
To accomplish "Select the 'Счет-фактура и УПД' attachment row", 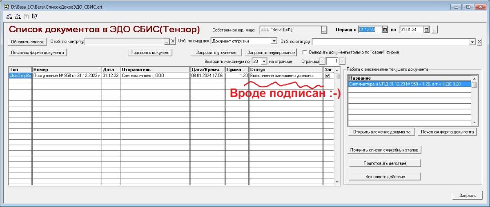I will [x=409, y=85].
